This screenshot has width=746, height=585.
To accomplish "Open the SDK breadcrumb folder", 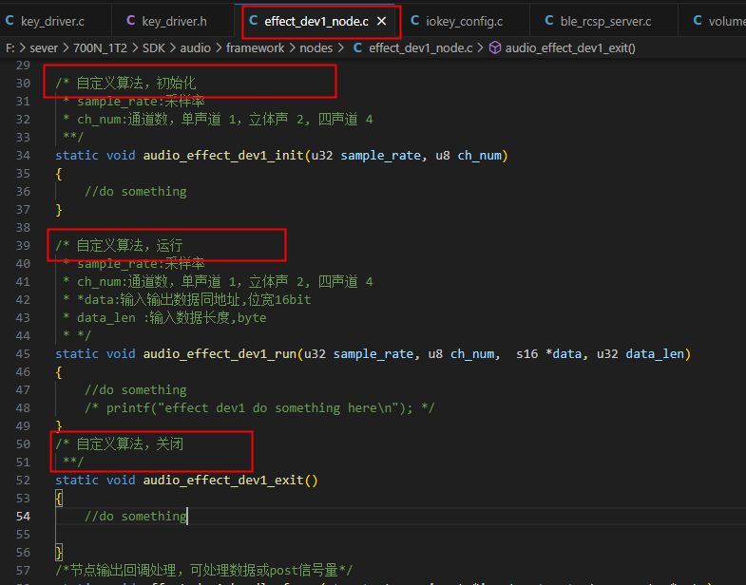I will [x=154, y=48].
